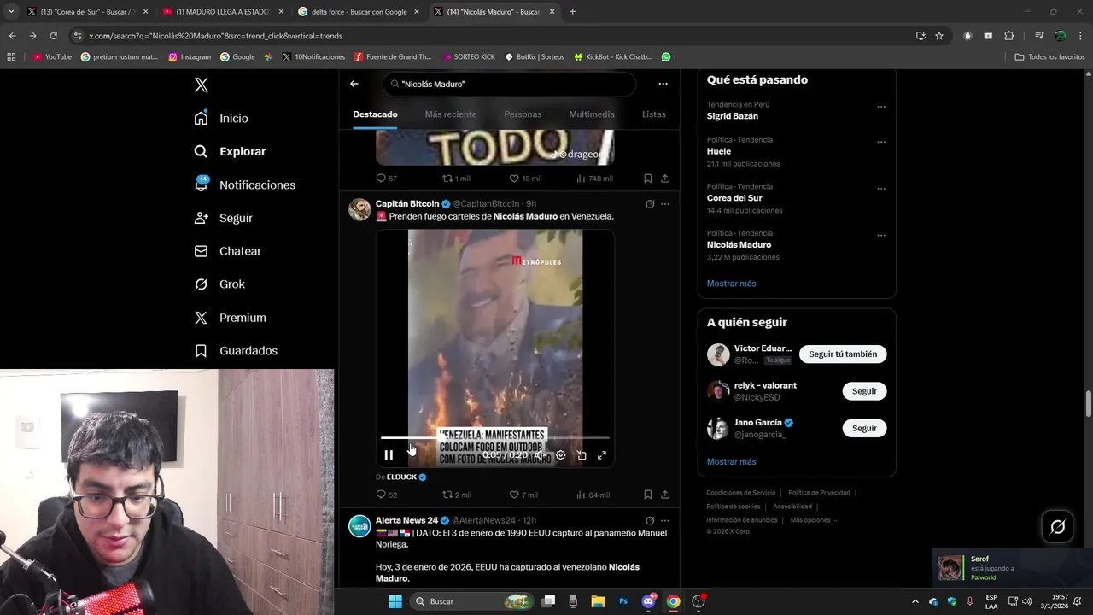Screen dimensions: 1093x615
Task: Click the X logo in sidebar
Action: click(x=202, y=85)
